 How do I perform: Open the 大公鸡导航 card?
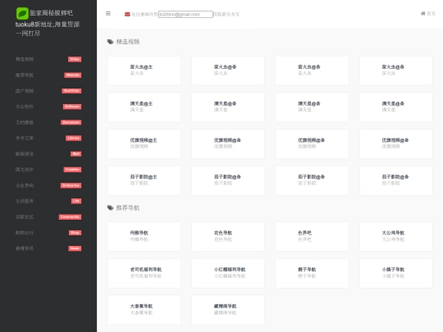[395, 236]
